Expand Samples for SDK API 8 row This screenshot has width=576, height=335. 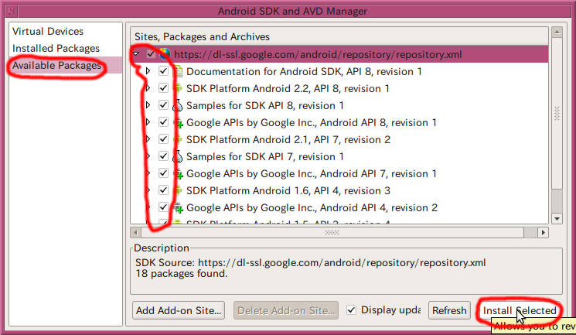point(148,105)
